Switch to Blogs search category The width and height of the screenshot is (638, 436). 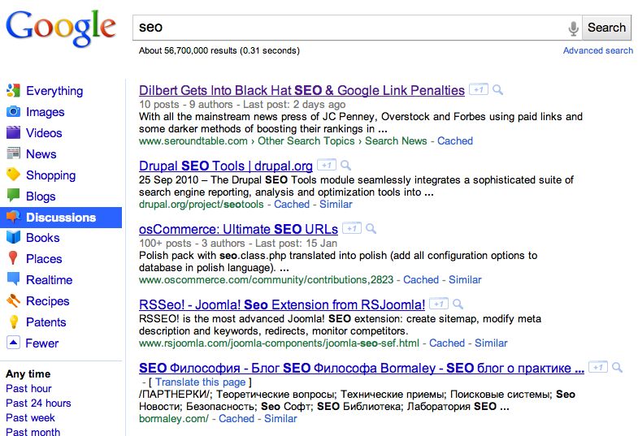[41, 196]
